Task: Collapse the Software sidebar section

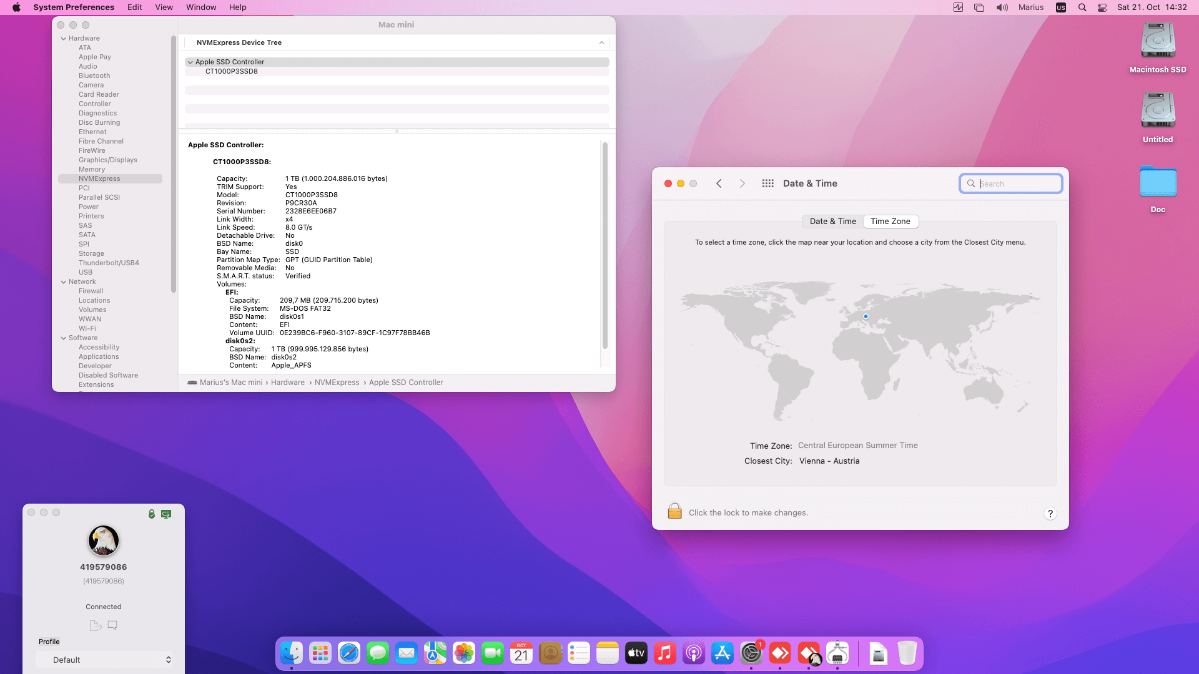Action: pyautogui.click(x=63, y=338)
